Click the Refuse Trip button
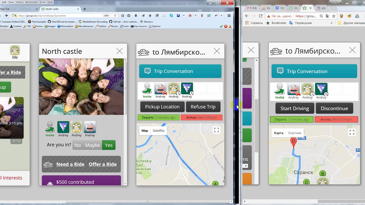Image resolution: width=365 pixels, height=205 pixels. coord(203,107)
